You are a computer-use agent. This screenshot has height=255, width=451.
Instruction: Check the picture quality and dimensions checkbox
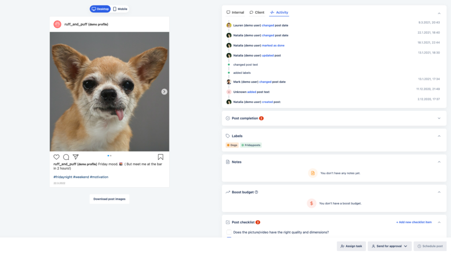(x=229, y=232)
